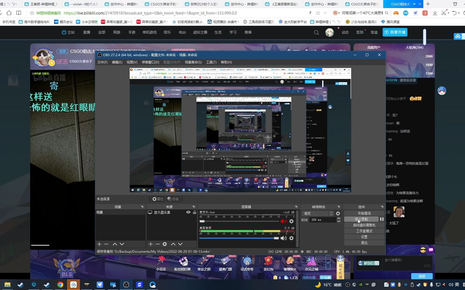
Task: Open Chrome from Windows taskbar
Action: click(x=60, y=285)
